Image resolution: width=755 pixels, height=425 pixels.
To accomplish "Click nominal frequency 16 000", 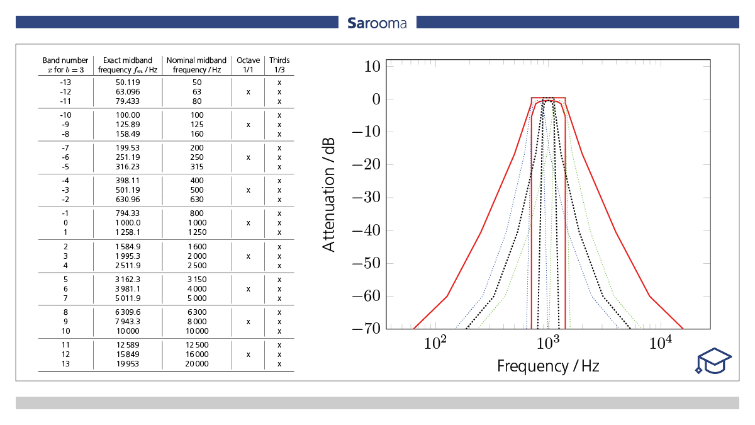I will [x=197, y=354].
